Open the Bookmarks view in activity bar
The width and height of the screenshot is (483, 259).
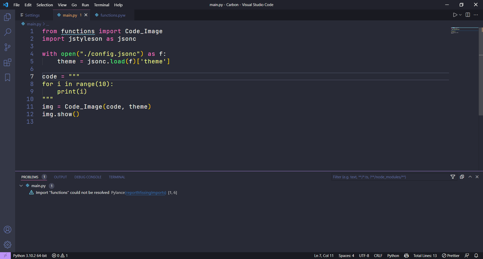point(8,77)
